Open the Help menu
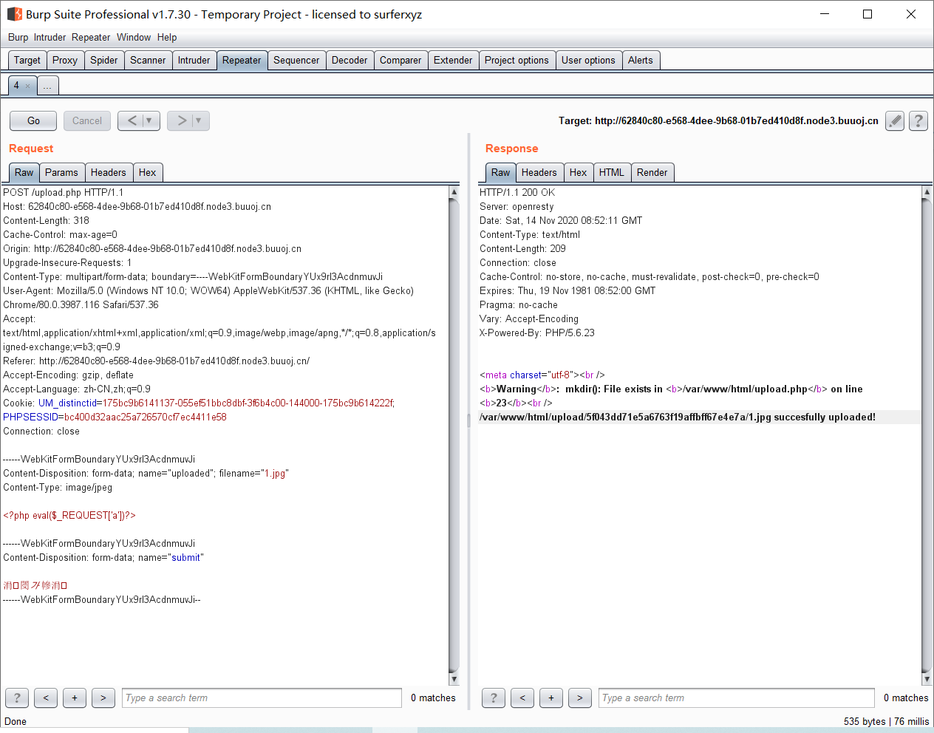This screenshot has width=934, height=733. click(167, 37)
